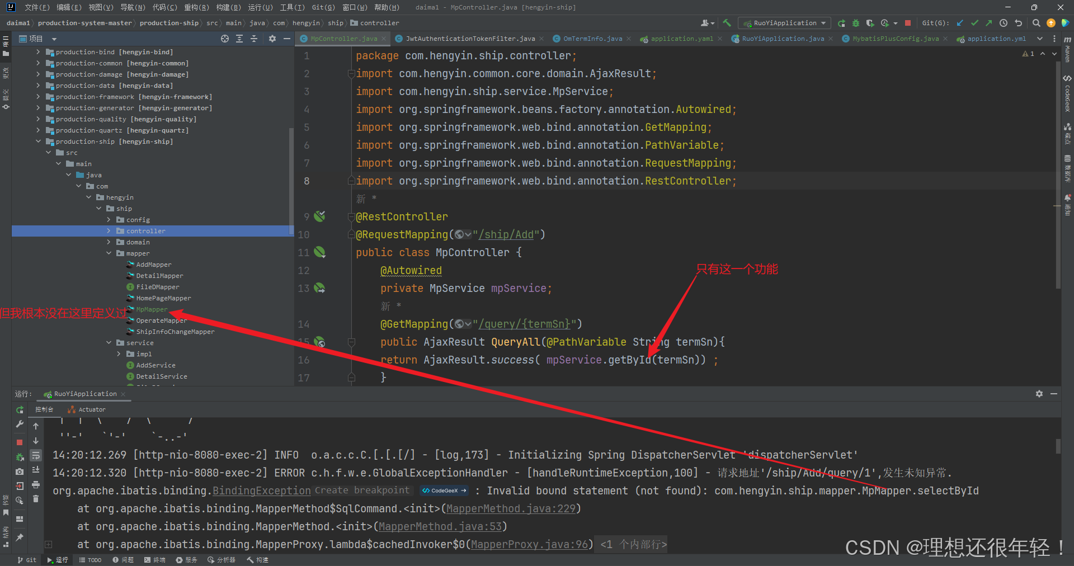Select MpMapper in the project tree

(152, 309)
